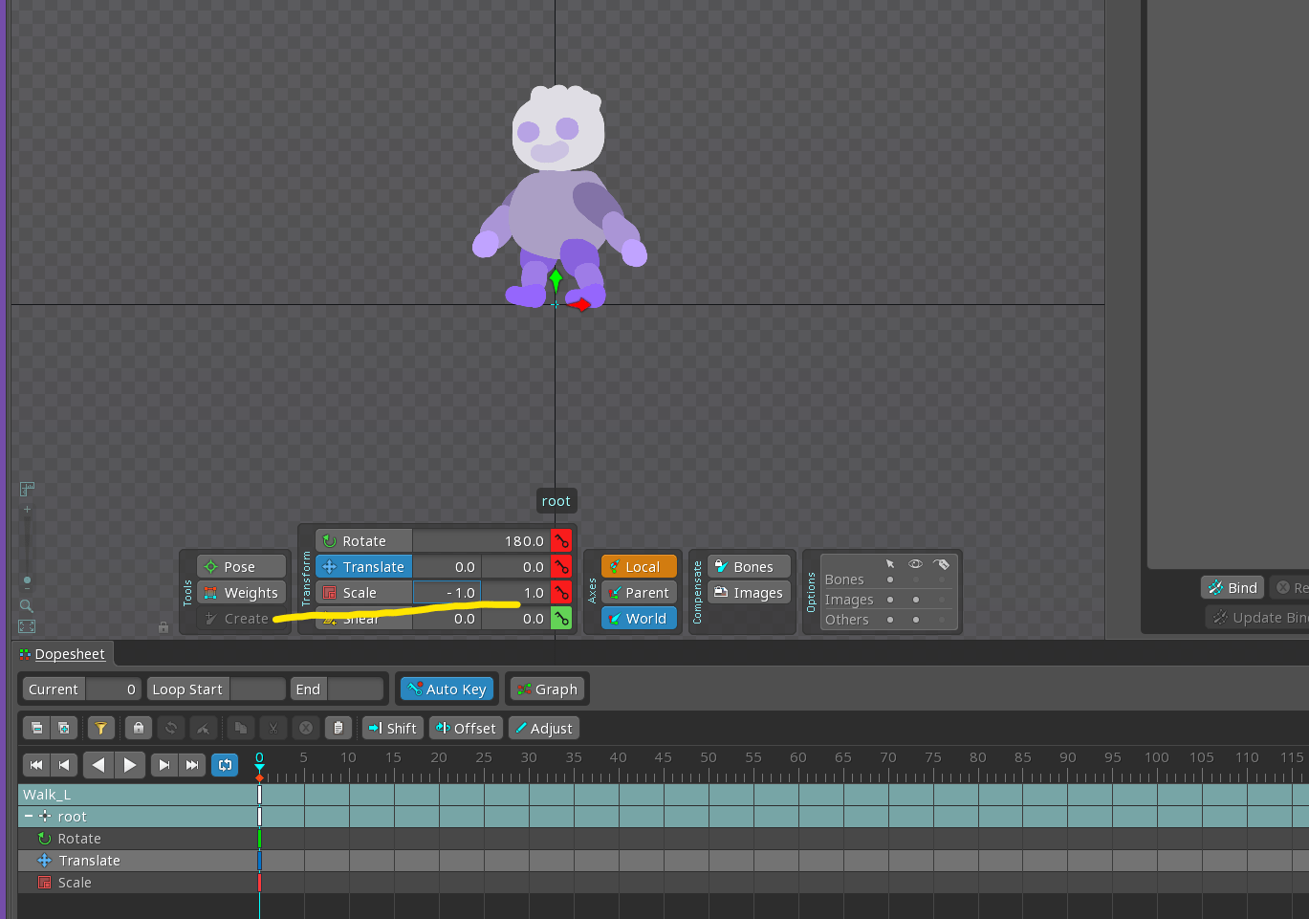Select the Pose tool
Screen dimensions: 1309x919
click(x=242, y=567)
